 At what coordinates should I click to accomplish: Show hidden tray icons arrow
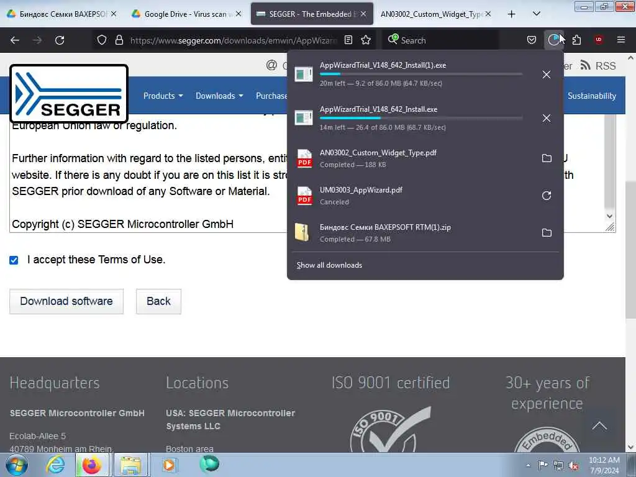(528, 465)
